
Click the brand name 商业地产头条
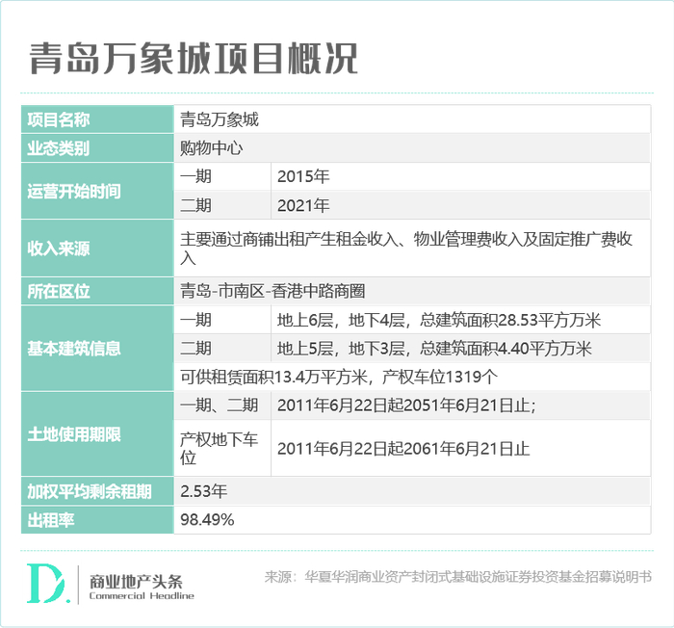point(136,582)
